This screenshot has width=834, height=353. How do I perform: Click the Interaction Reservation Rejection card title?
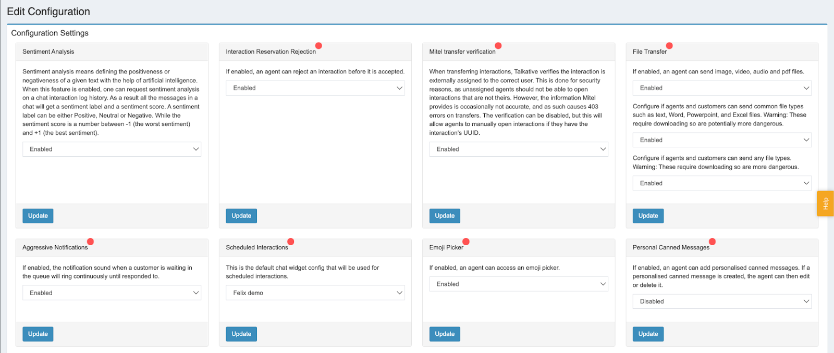[x=271, y=52]
